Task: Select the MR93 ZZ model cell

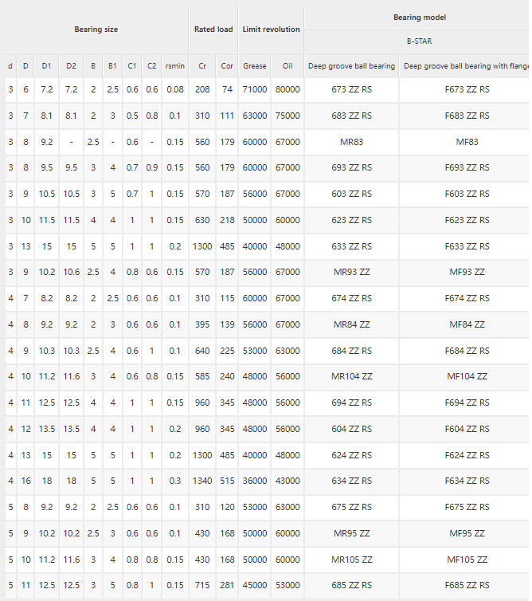Action: click(351, 272)
